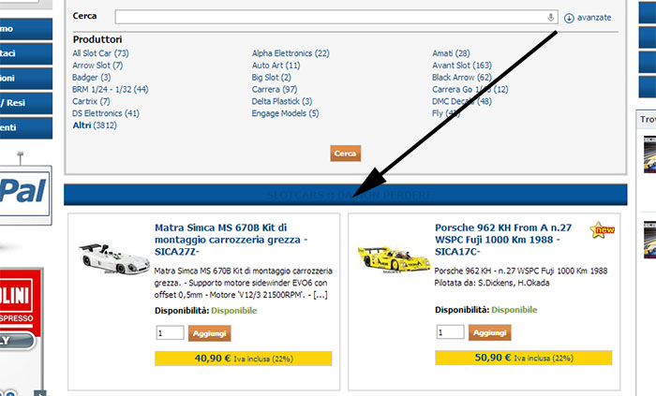
Task: Open Big Slot (2) producer link
Action: [x=272, y=78]
